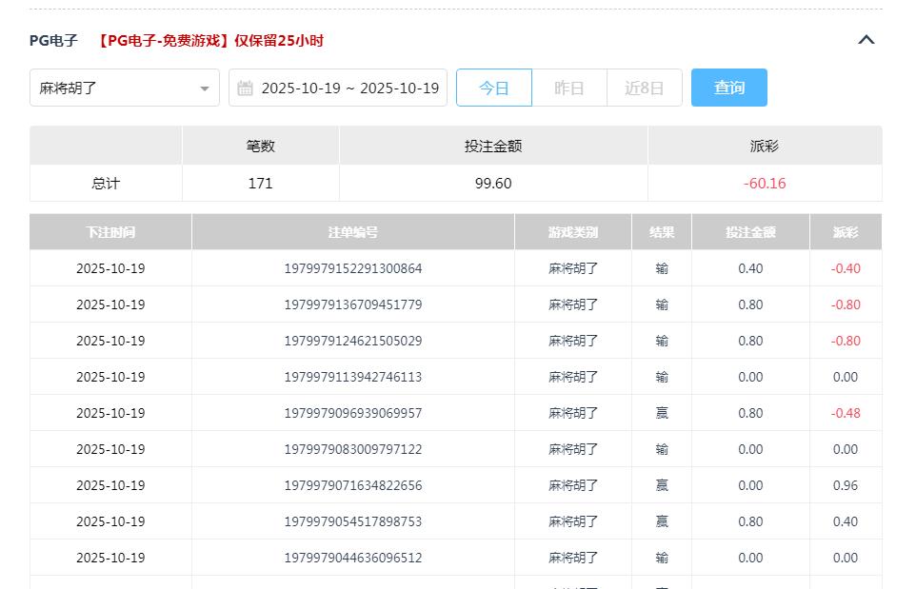Click the row showing 赢 with payout 0.96
916x589 pixels.
point(457,485)
